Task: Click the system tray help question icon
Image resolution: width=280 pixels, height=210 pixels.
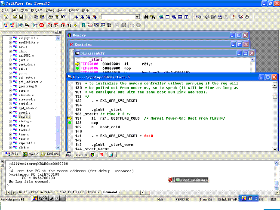Action: coord(250,198)
